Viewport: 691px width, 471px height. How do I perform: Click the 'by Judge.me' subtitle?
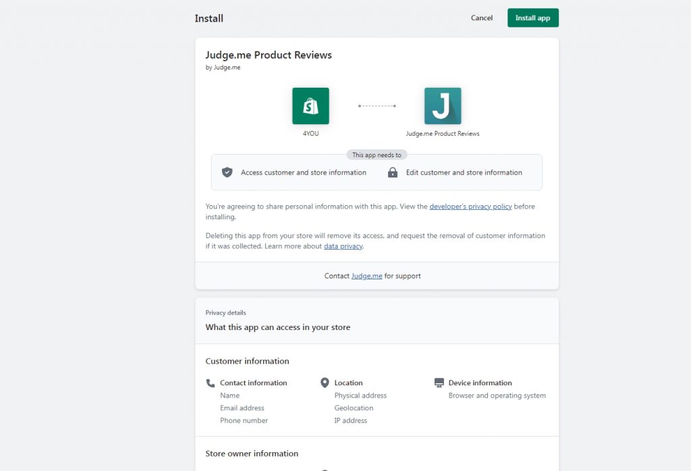click(223, 67)
